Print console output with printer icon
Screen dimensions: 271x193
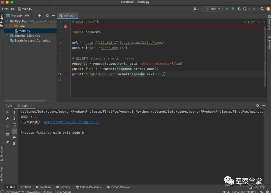point(14,138)
